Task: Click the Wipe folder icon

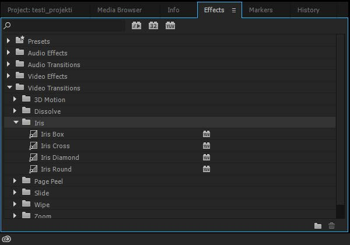Action: [26, 204]
